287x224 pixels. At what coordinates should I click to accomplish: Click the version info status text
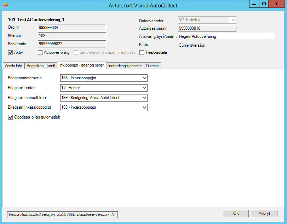(62, 214)
